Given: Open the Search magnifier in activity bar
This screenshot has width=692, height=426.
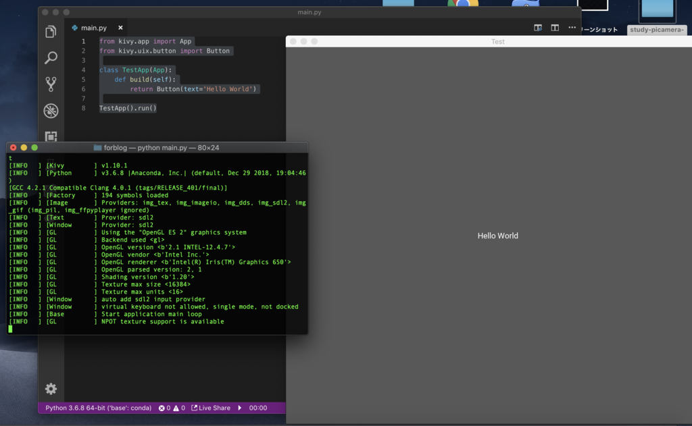Looking at the screenshot, I should tap(51, 57).
